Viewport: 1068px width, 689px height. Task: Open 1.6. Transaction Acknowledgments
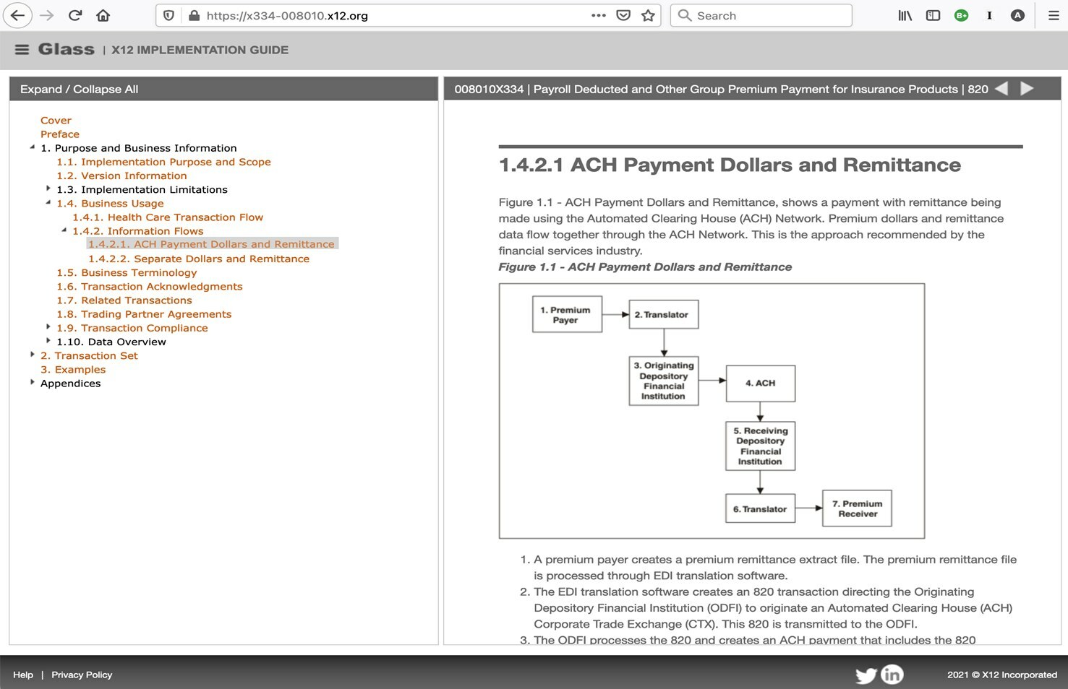150,286
